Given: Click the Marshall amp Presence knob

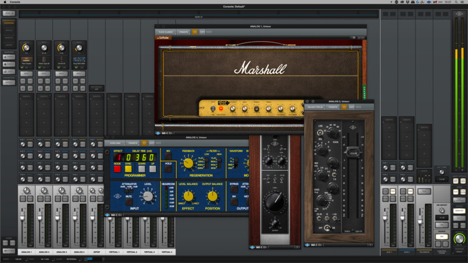Looking at the screenshot, I should [x=233, y=109].
